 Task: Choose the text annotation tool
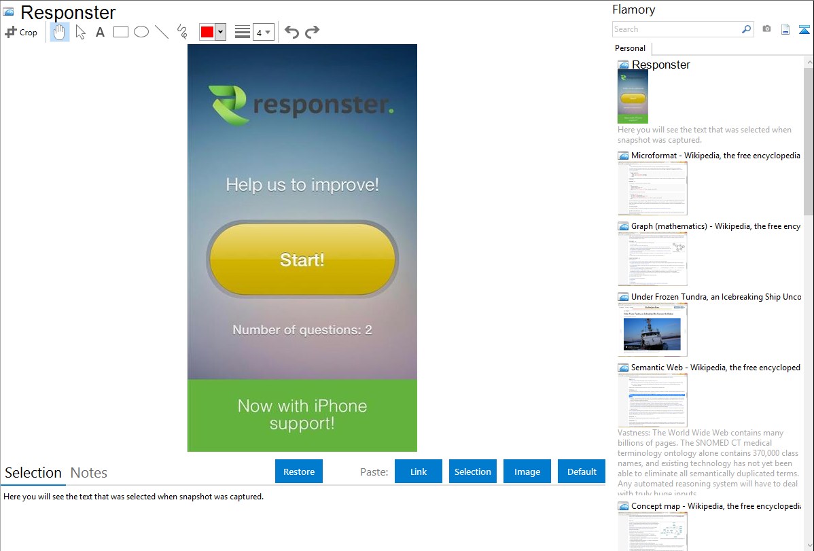pos(100,32)
